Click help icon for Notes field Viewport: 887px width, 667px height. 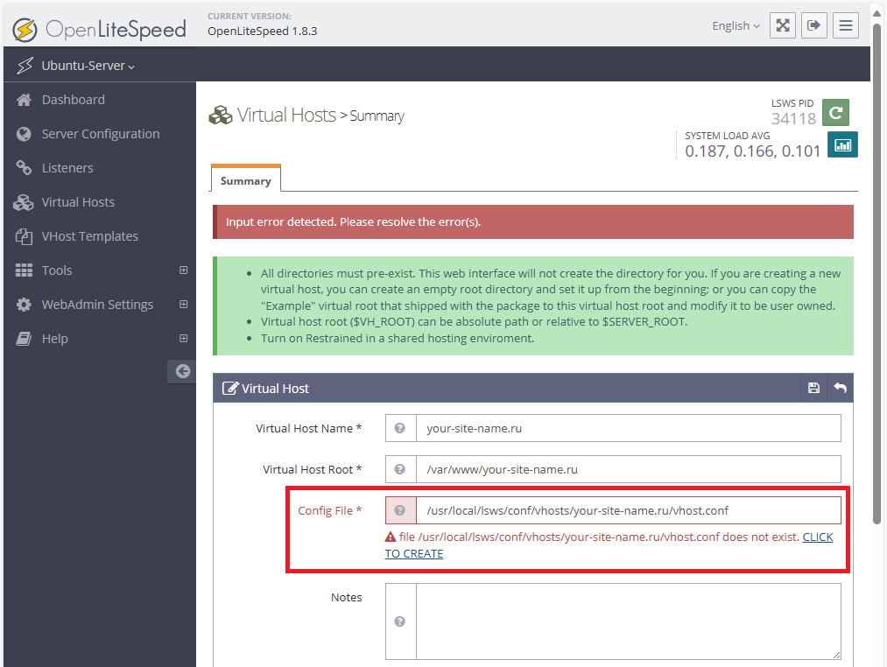click(x=400, y=621)
